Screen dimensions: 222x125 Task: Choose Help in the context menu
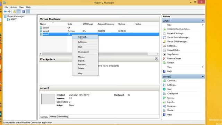coord(85,73)
